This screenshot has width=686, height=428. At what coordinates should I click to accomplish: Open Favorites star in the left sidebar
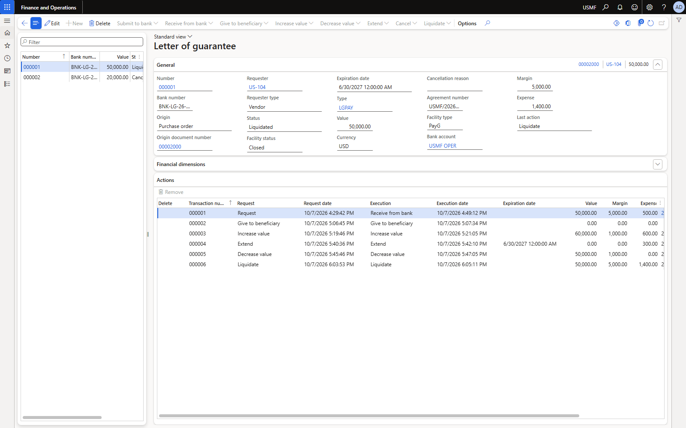click(x=7, y=45)
